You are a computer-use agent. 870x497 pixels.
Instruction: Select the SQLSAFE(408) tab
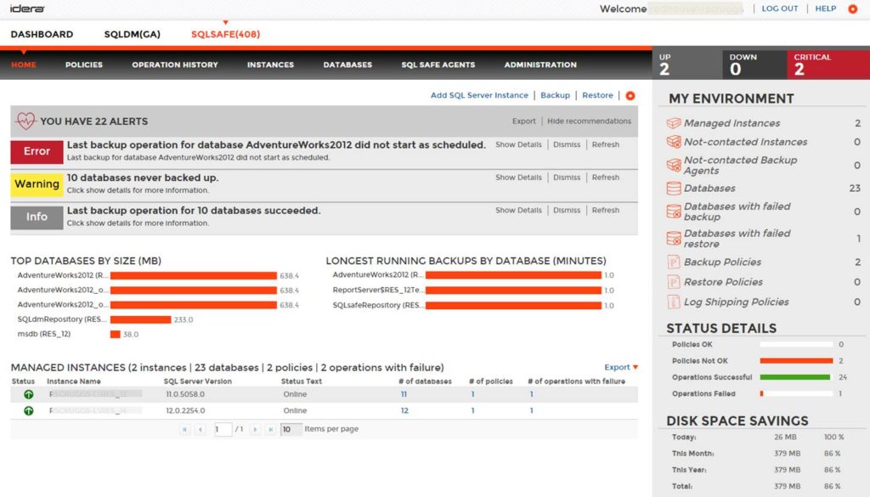pyautogui.click(x=225, y=34)
